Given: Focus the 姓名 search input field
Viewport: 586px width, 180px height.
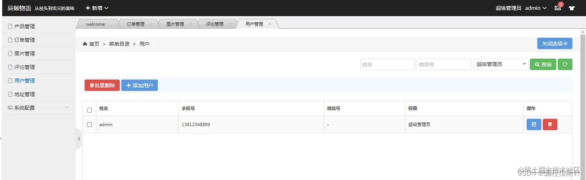Looking at the screenshot, I should [388, 64].
